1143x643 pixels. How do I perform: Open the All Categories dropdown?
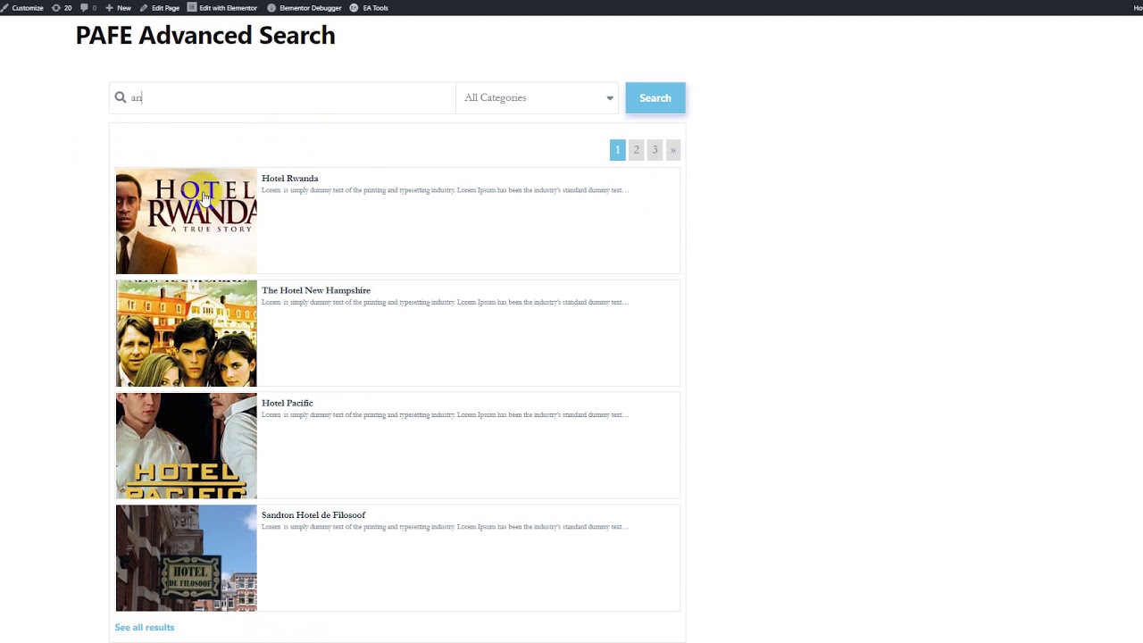point(538,97)
